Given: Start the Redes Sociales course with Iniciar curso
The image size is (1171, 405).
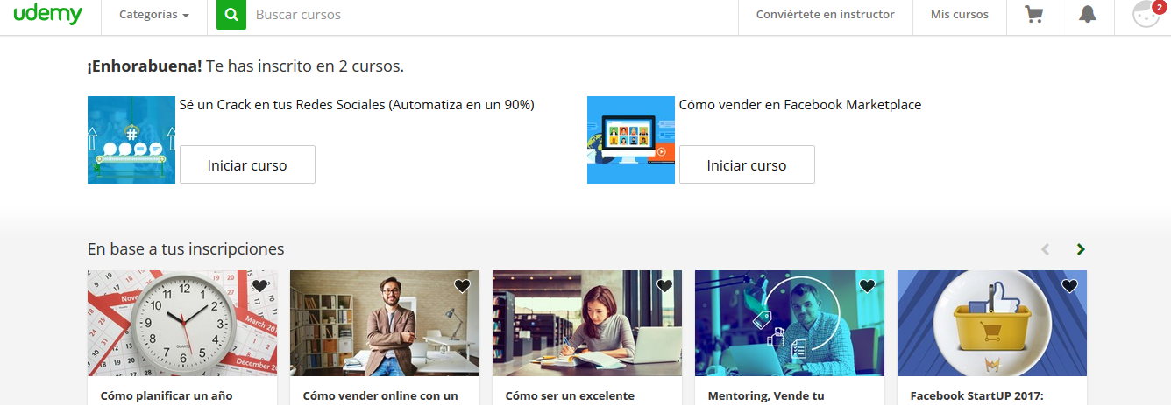Looking at the screenshot, I should click(x=247, y=164).
